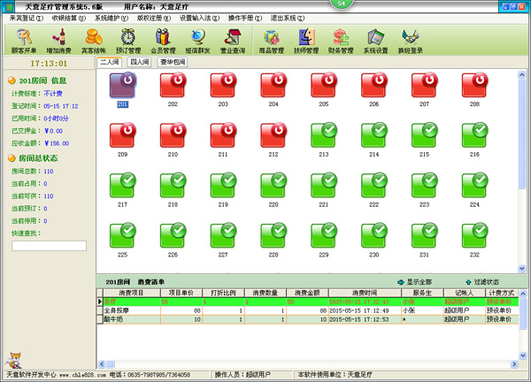Open 增加消费 from the toolbar
Screen dimensions: 531x382
point(58,41)
